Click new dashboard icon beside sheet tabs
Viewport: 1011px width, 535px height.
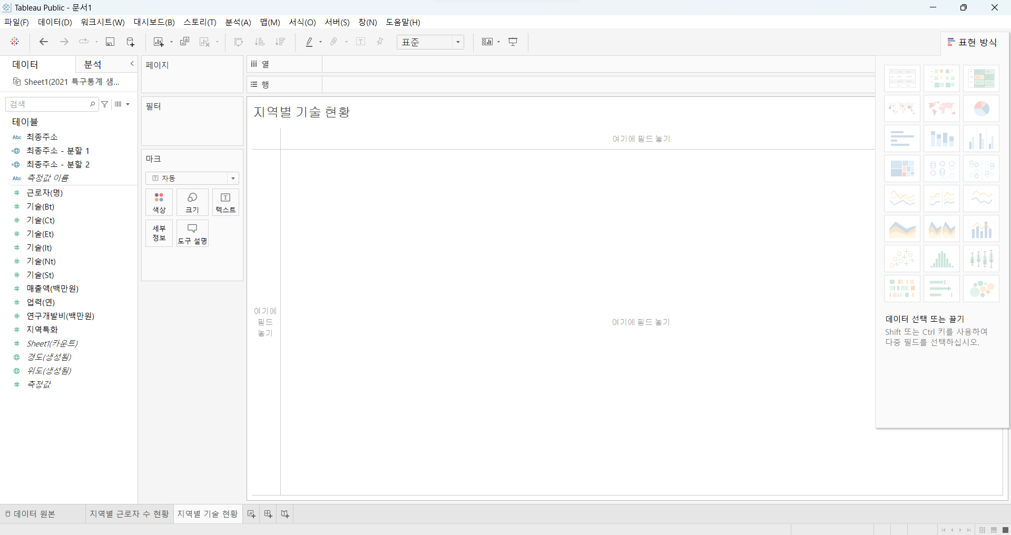(268, 514)
